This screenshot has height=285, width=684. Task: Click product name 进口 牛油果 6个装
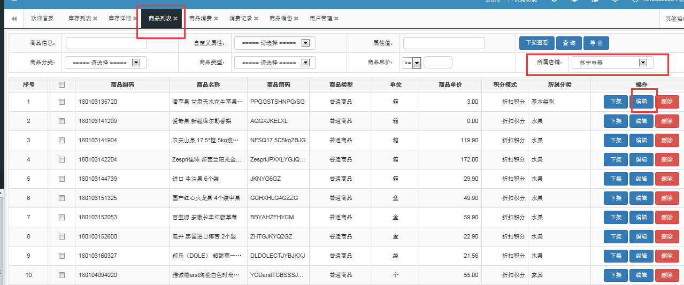click(196, 179)
